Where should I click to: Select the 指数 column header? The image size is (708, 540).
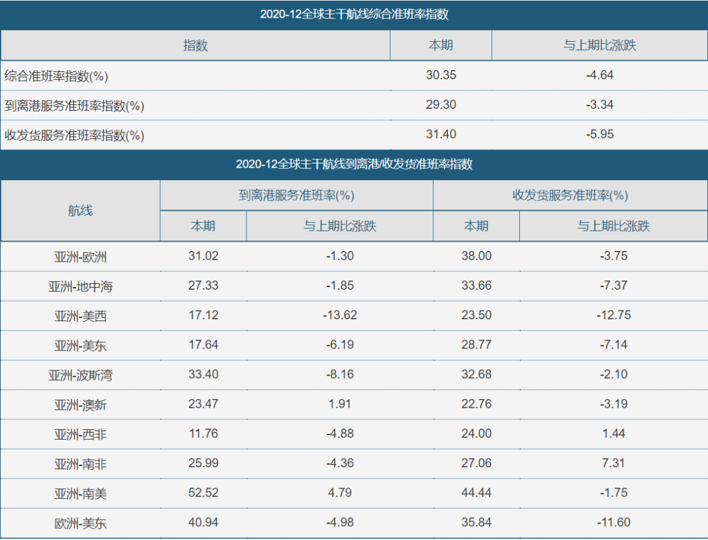(x=195, y=45)
